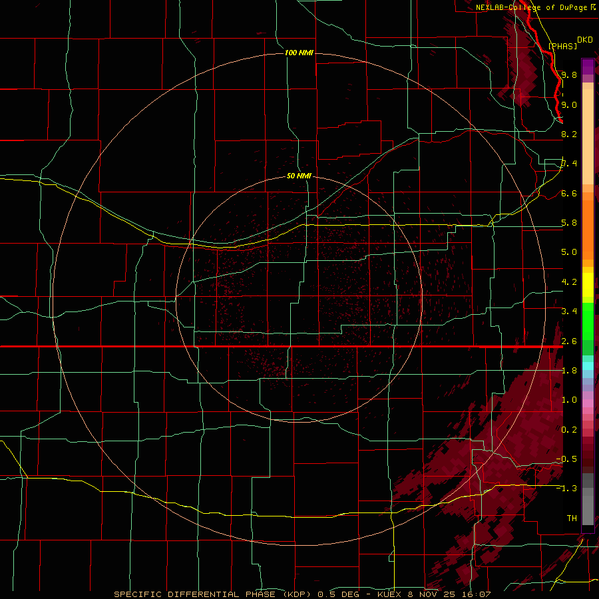Image resolution: width=599 pixels, height=599 pixels.
Task: Click the 9.8 value on the color scale
Action: click(x=569, y=75)
